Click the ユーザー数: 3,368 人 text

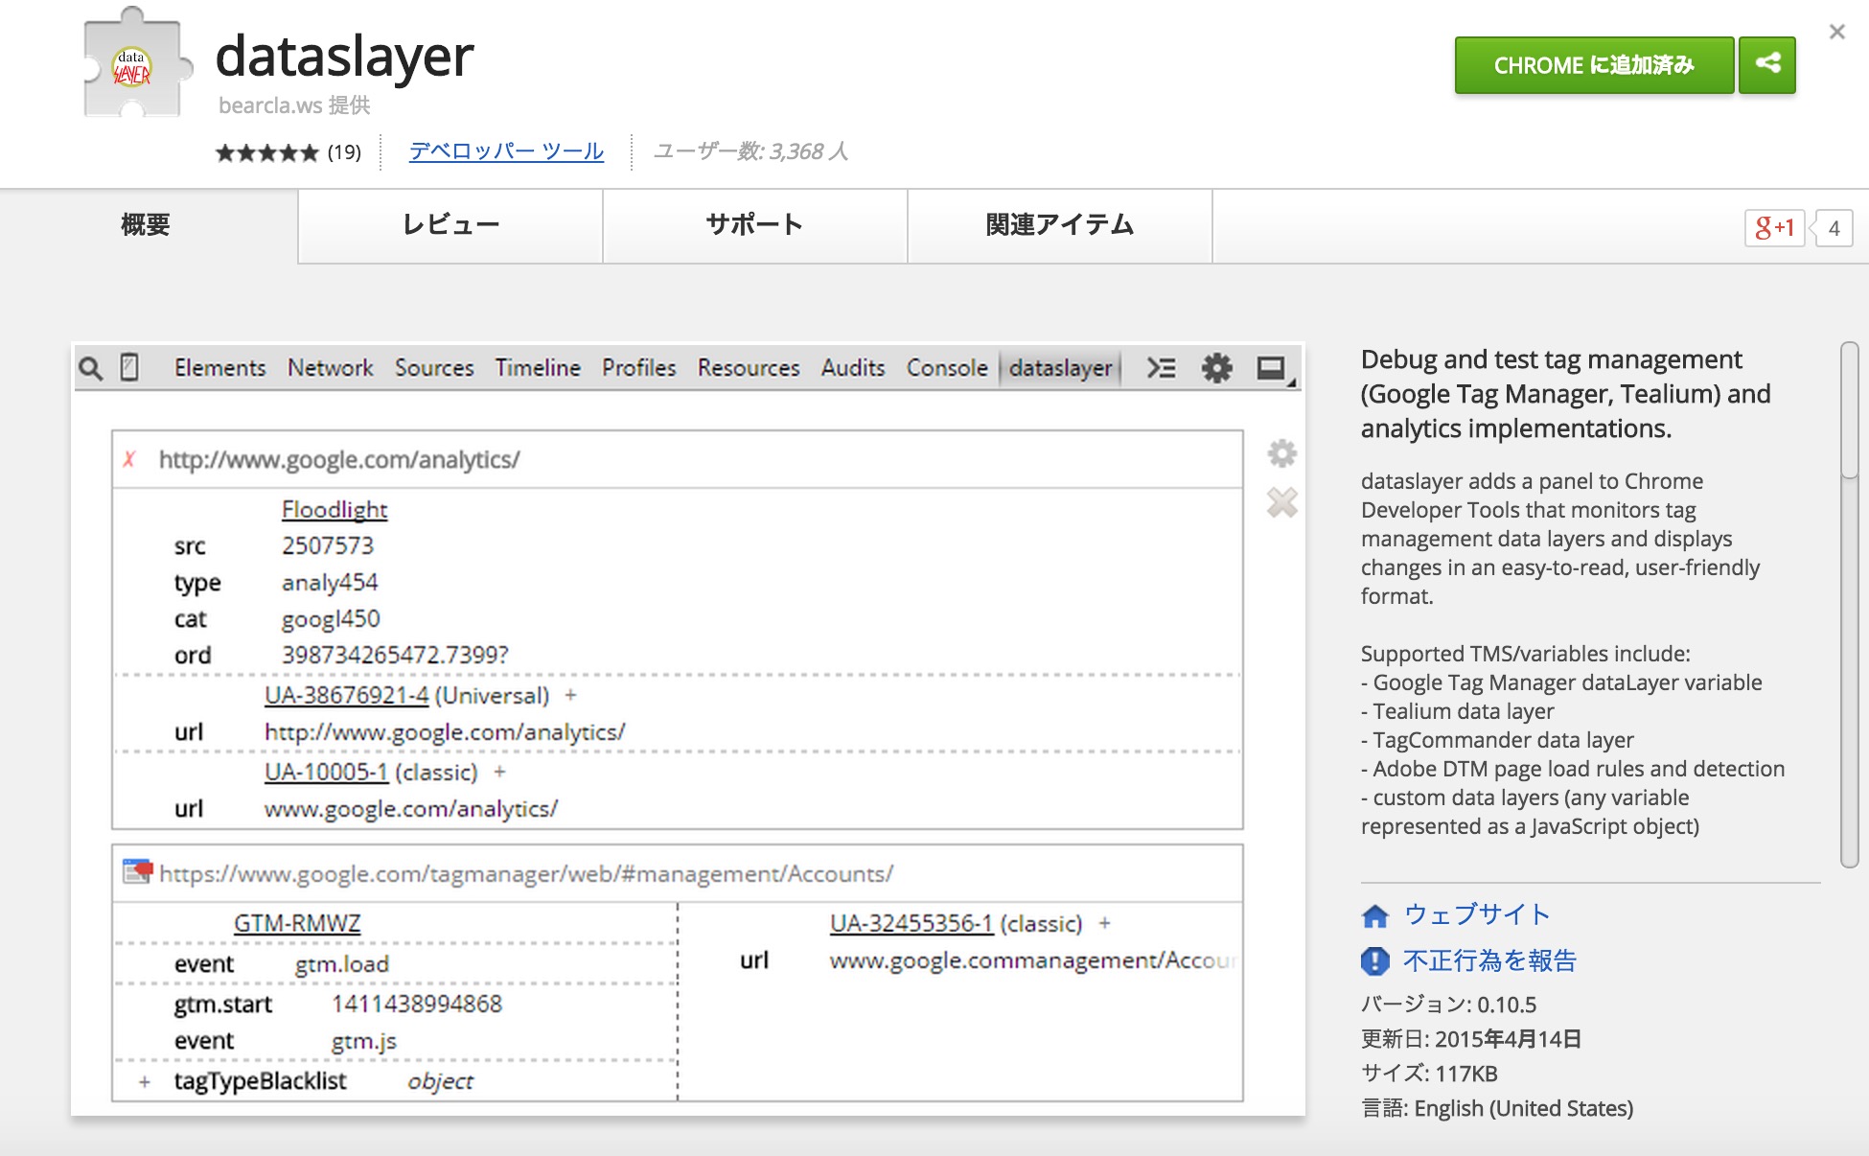(750, 151)
